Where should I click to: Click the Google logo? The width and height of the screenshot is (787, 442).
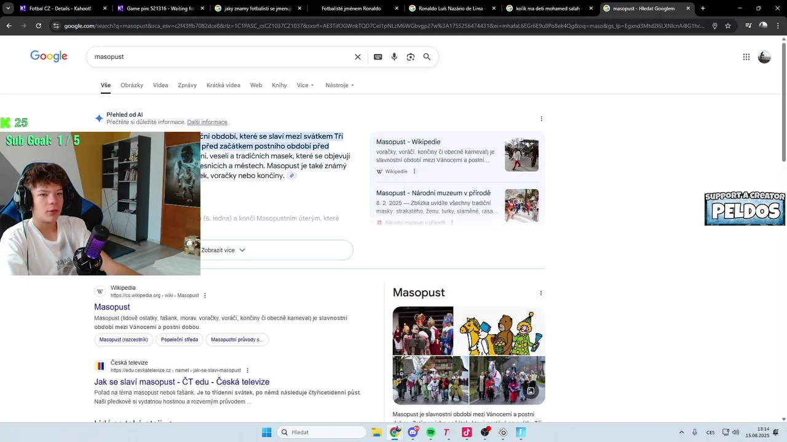point(49,56)
